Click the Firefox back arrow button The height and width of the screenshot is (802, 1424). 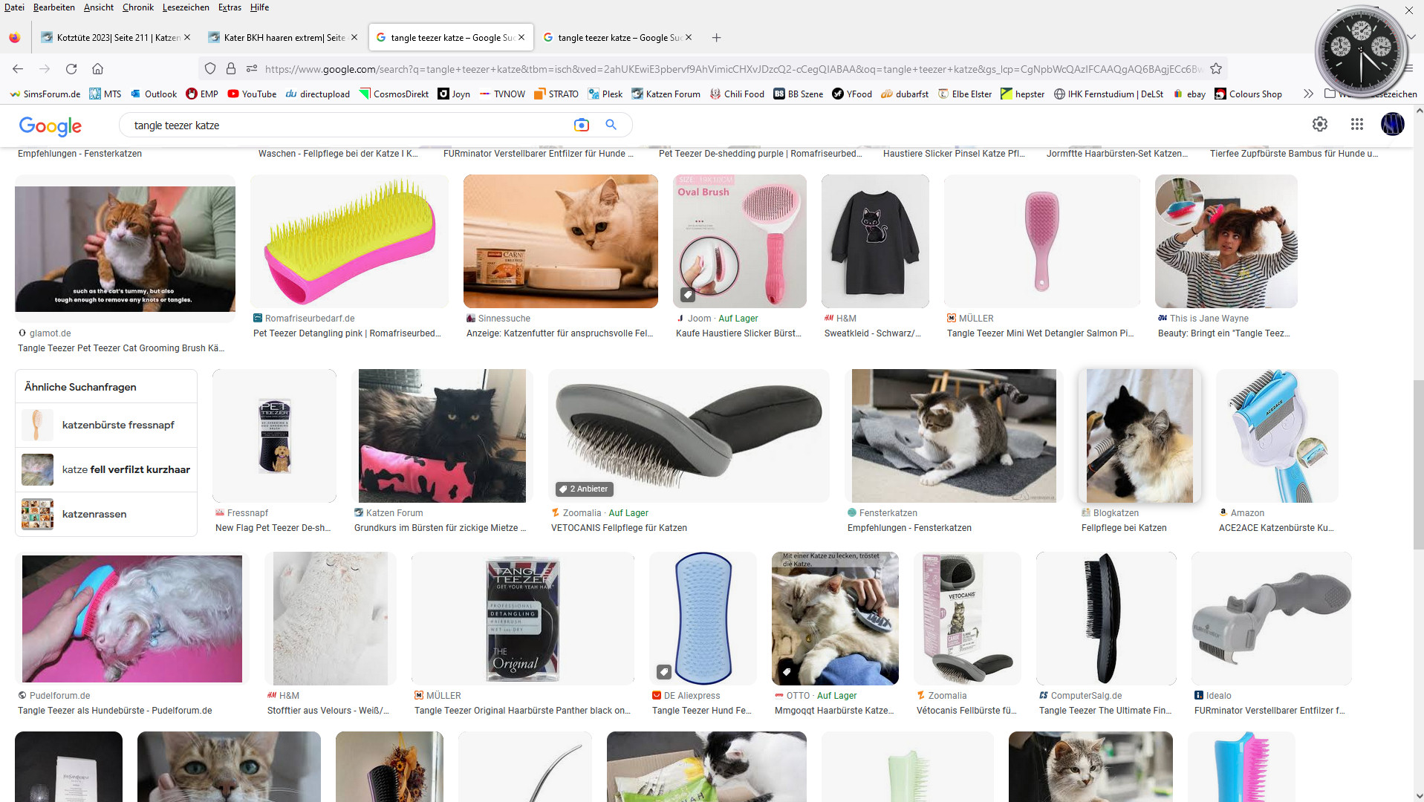tap(18, 69)
